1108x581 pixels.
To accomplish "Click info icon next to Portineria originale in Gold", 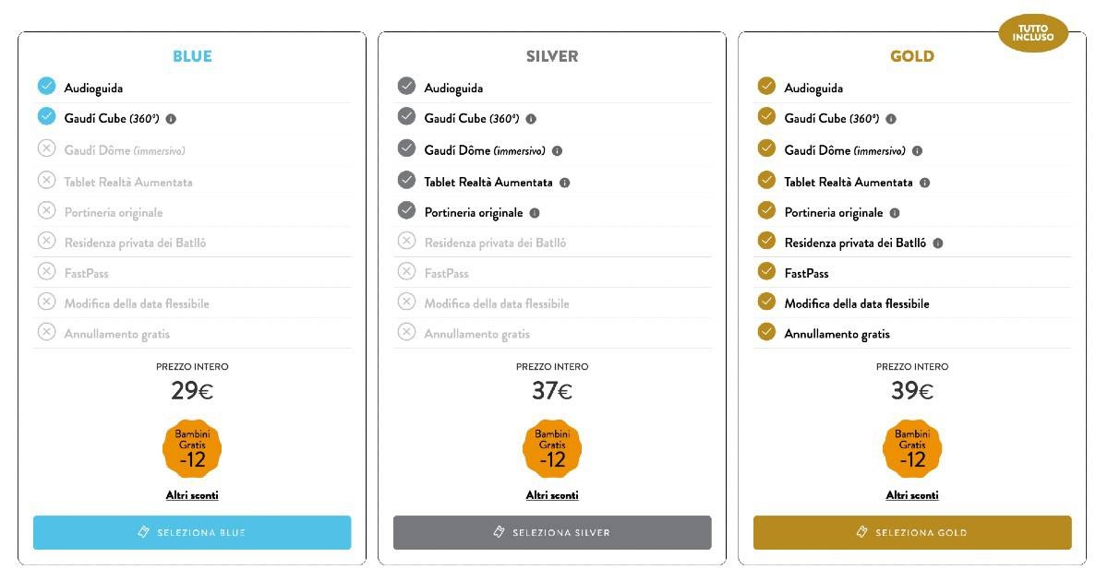I will [895, 213].
